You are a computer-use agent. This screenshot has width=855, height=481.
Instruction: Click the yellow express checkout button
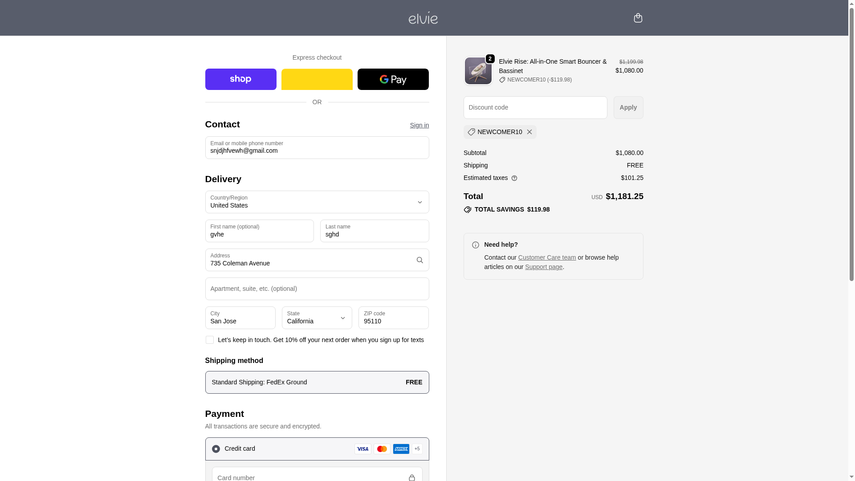tap(317, 79)
